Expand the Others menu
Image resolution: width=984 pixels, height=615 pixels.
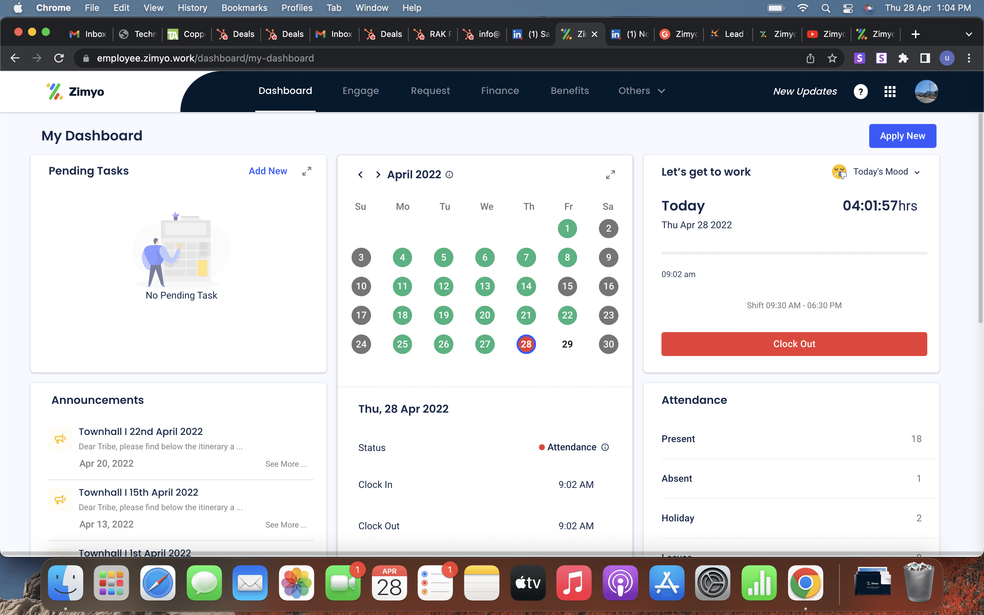click(641, 91)
